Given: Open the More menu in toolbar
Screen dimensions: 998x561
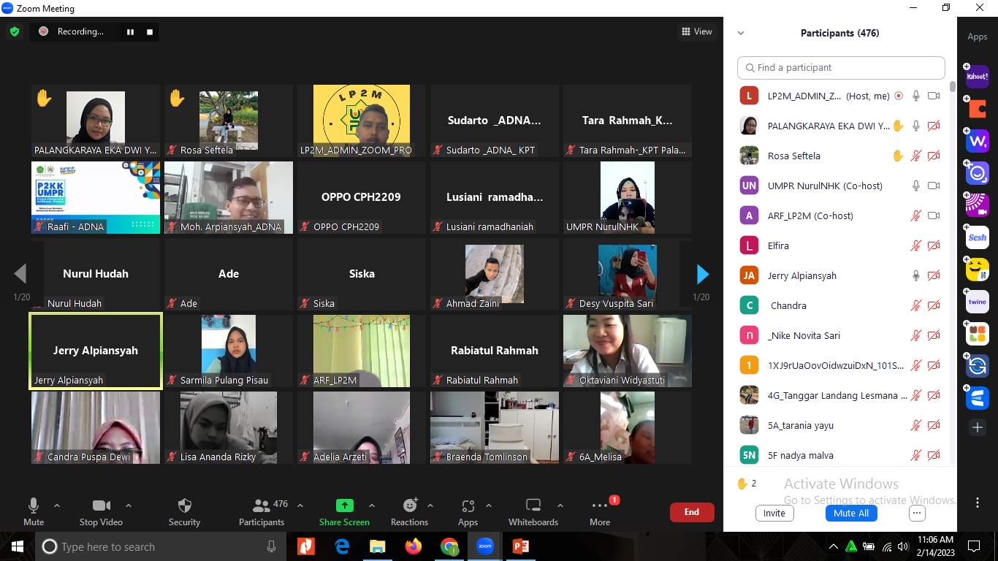Looking at the screenshot, I should tap(600, 511).
